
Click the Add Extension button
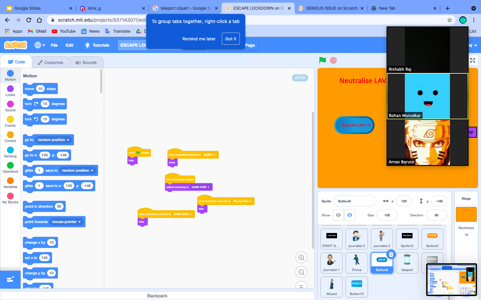pyautogui.click(x=10, y=279)
